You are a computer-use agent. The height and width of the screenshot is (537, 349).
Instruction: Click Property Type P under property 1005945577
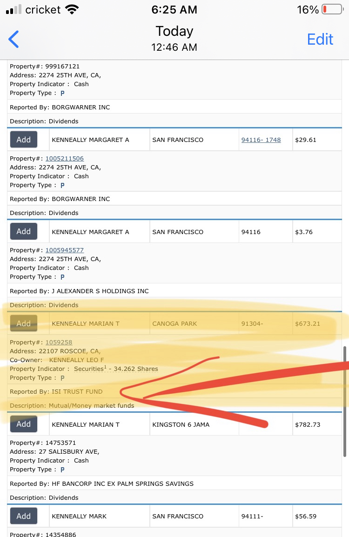(x=62, y=277)
